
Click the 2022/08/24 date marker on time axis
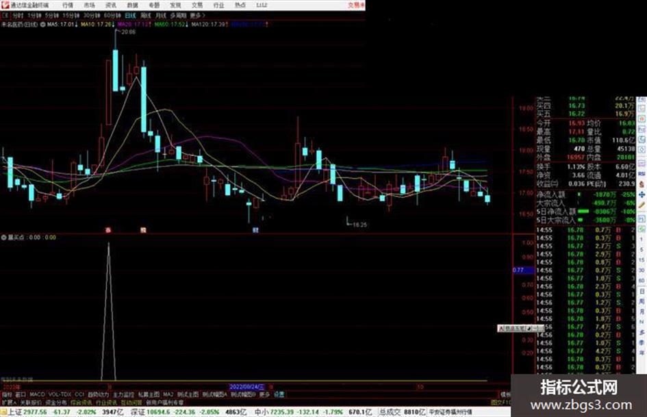pyautogui.click(x=246, y=387)
